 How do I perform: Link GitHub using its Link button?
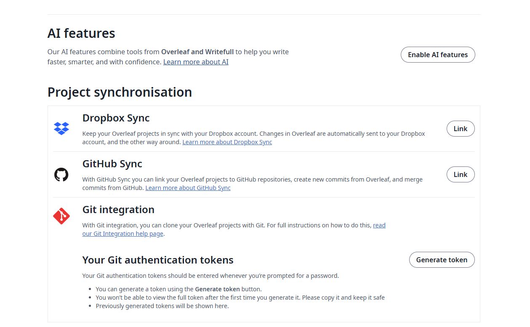[460, 174]
